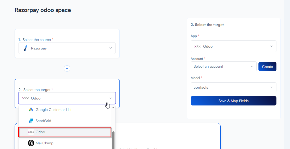The width and height of the screenshot is (290, 149).
Task: Click the Create account button
Action: pos(267,67)
